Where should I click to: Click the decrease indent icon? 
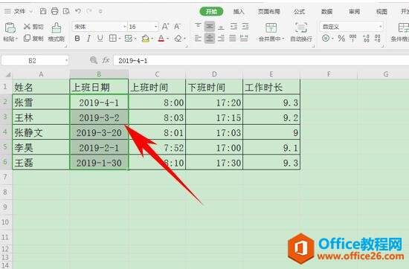coord(234,26)
